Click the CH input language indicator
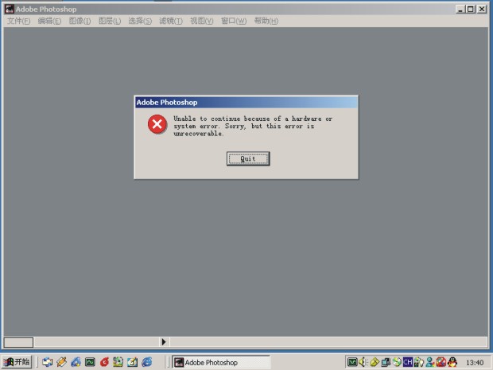This screenshot has width=493, height=370. [x=407, y=362]
